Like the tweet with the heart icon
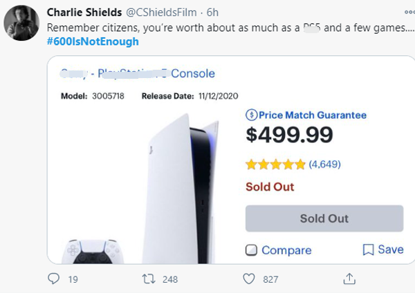This screenshot has height=293, width=415. pyautogui.click(x=250, y=278)
